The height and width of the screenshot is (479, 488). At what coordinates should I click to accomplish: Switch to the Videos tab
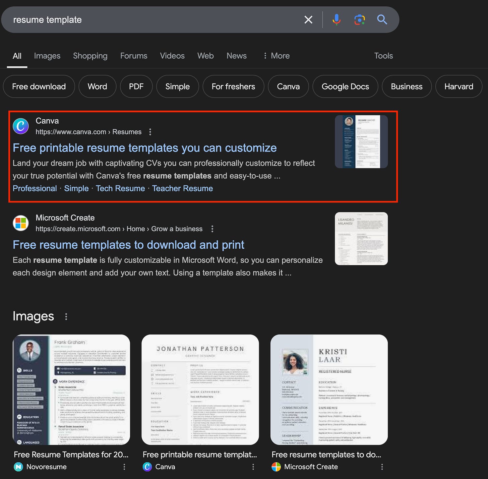click(x=172, y=56)
